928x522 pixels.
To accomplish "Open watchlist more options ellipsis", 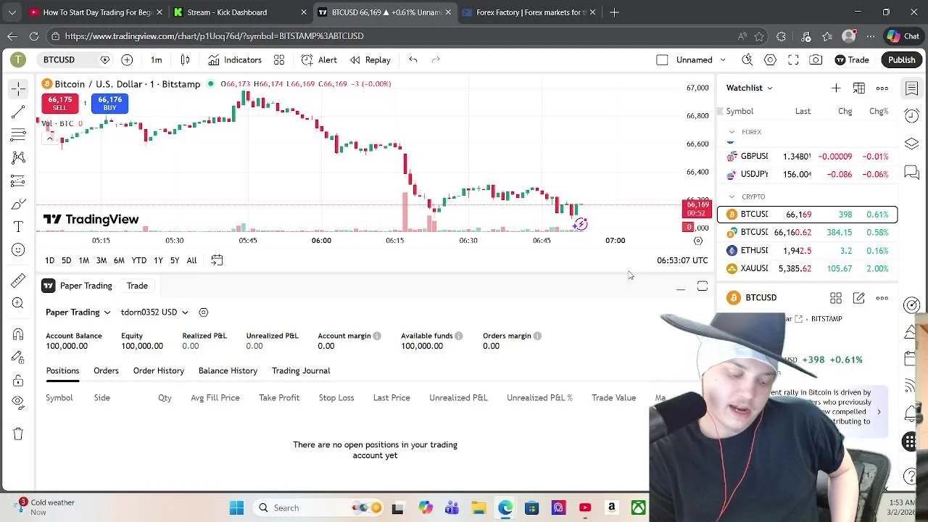I will (x=882, y=88).
